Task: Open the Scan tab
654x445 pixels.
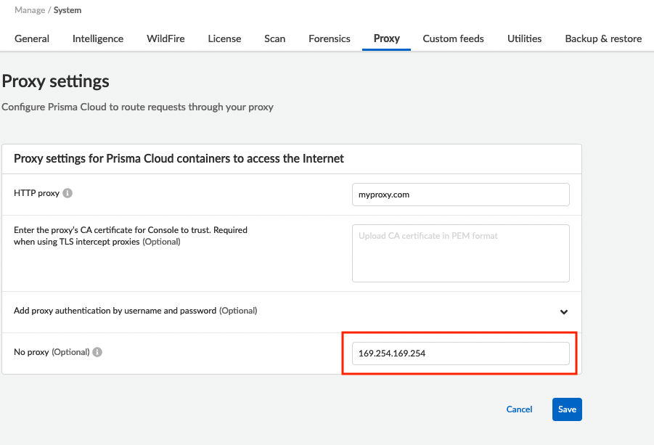Action: coord(274,38)
